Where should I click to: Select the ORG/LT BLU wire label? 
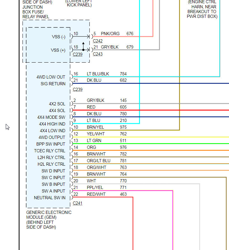pos(99,161)
